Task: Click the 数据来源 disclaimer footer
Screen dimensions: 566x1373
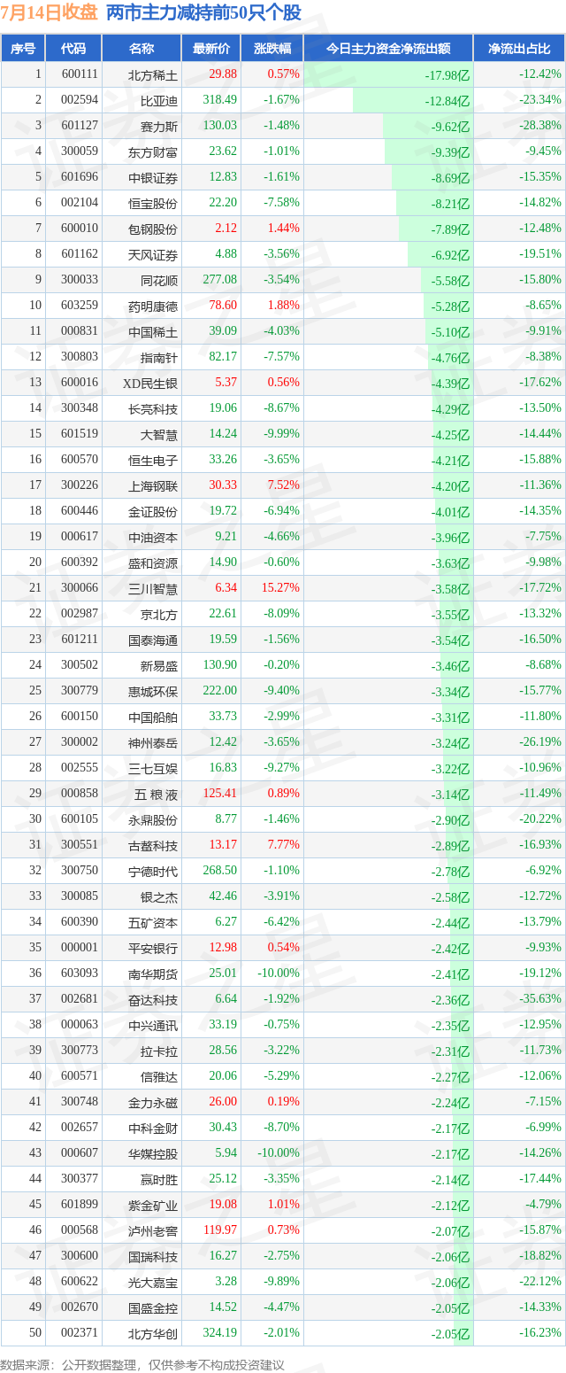Action: (x=142, y=1365)
